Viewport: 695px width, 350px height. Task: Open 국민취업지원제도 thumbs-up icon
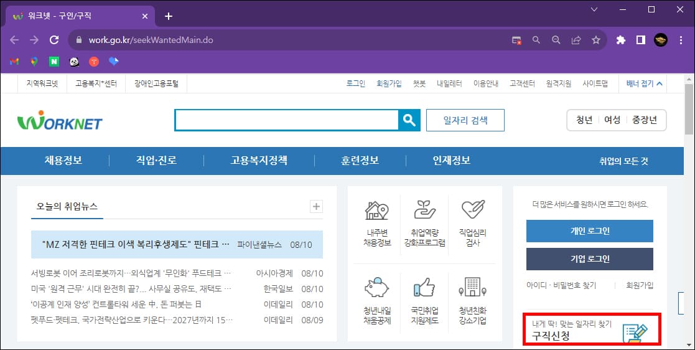(424, 288)
